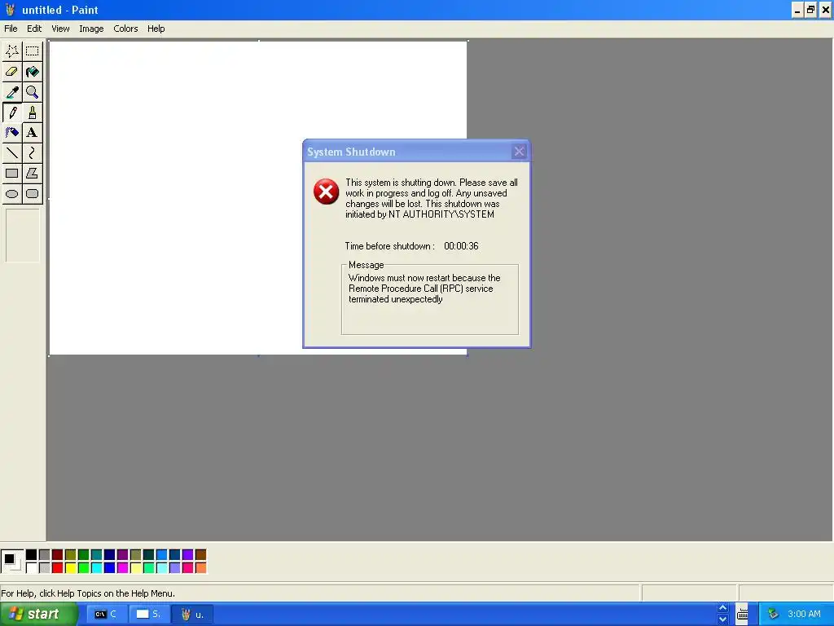Pick the Fill With Color bucket tool
Screen dimensions: 834x626
tap(33, 72)
